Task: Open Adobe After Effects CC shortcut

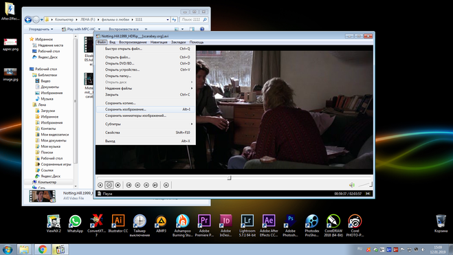Action: point(269,225)
